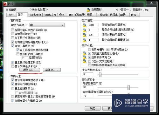Uncheck 应用实体填充 checkbox
The height and width of the screenshot is (115, 159).
tap(89, 57)
